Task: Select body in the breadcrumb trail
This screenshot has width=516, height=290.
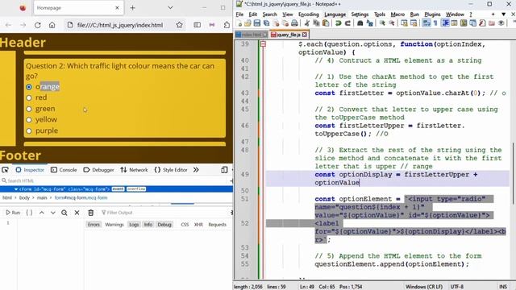Action: tap(24, 198)
